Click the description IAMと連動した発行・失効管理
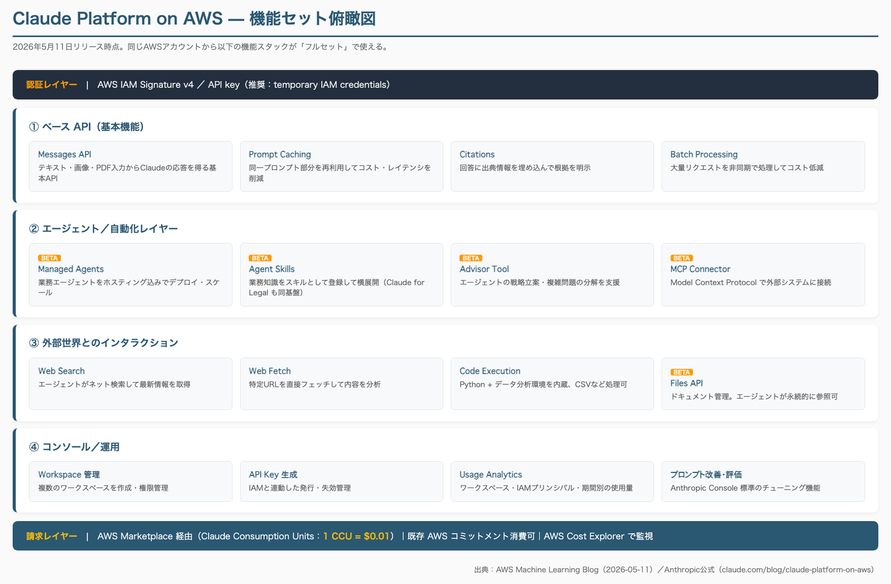Viewport: 891px width, 584px height. (300, 488)
